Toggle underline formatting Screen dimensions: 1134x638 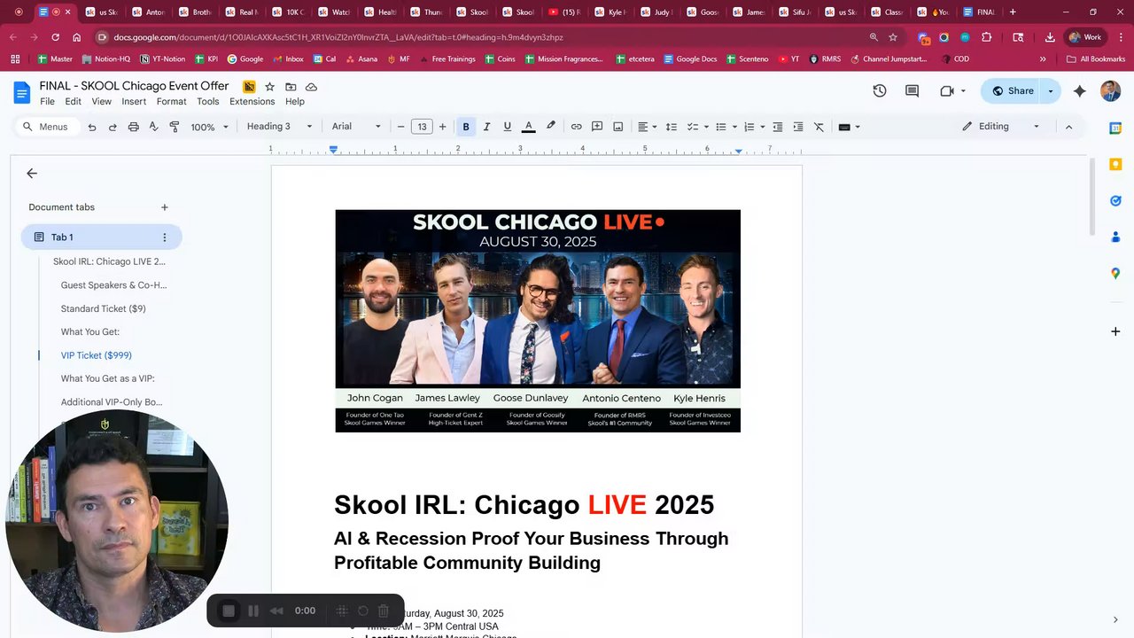[x=507, y=127]
